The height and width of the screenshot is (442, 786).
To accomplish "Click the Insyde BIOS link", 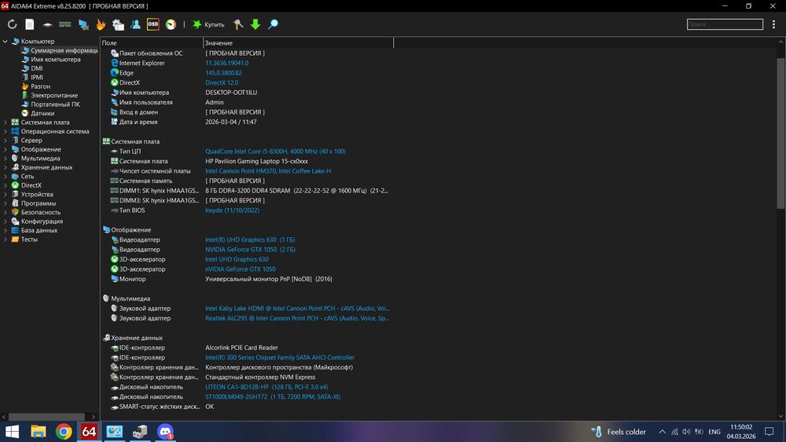I will tap(232, 210).
